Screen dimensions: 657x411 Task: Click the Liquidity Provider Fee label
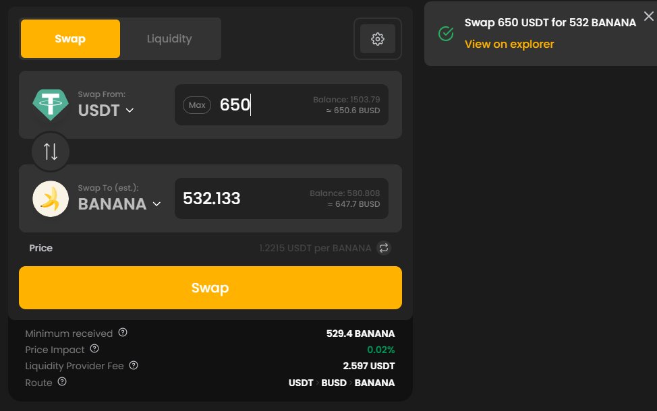click(x=75, y=367)
